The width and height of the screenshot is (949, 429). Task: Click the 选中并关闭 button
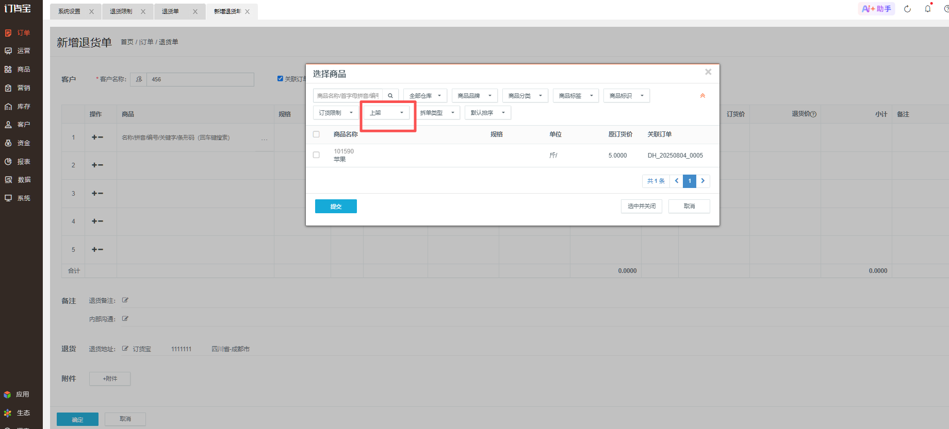point(642,206)
